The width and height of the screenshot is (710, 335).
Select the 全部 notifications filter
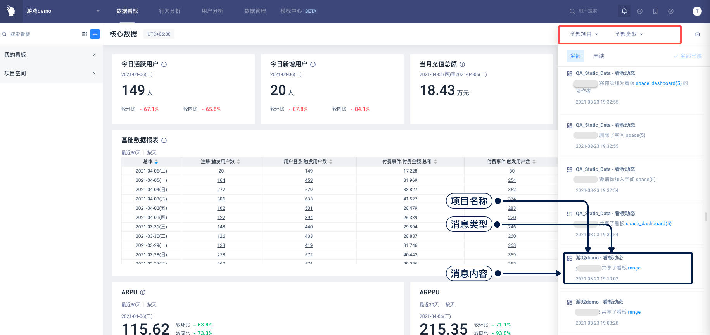click(x=575, y=56)
